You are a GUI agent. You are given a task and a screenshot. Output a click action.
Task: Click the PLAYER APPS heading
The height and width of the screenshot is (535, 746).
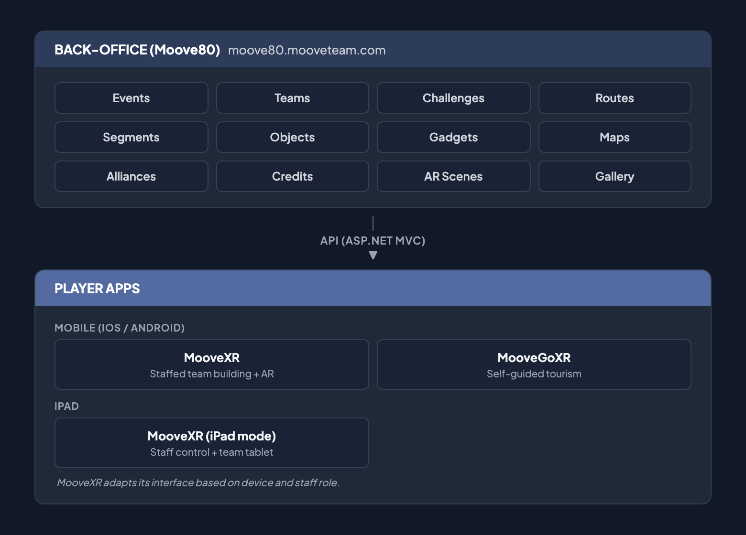(97, 289)
